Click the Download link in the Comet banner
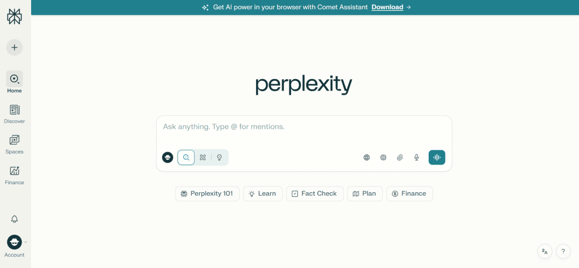579x268 pixels. (387, 7)
